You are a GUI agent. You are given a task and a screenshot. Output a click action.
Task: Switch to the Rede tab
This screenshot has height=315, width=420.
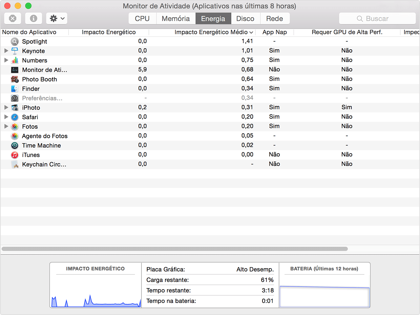[275, 19]
